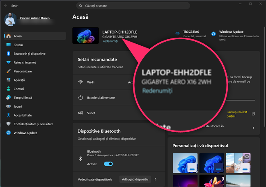Screen dimensions: 266x187
Task: Click the user profile avatar picture
Action: [11, 20]
